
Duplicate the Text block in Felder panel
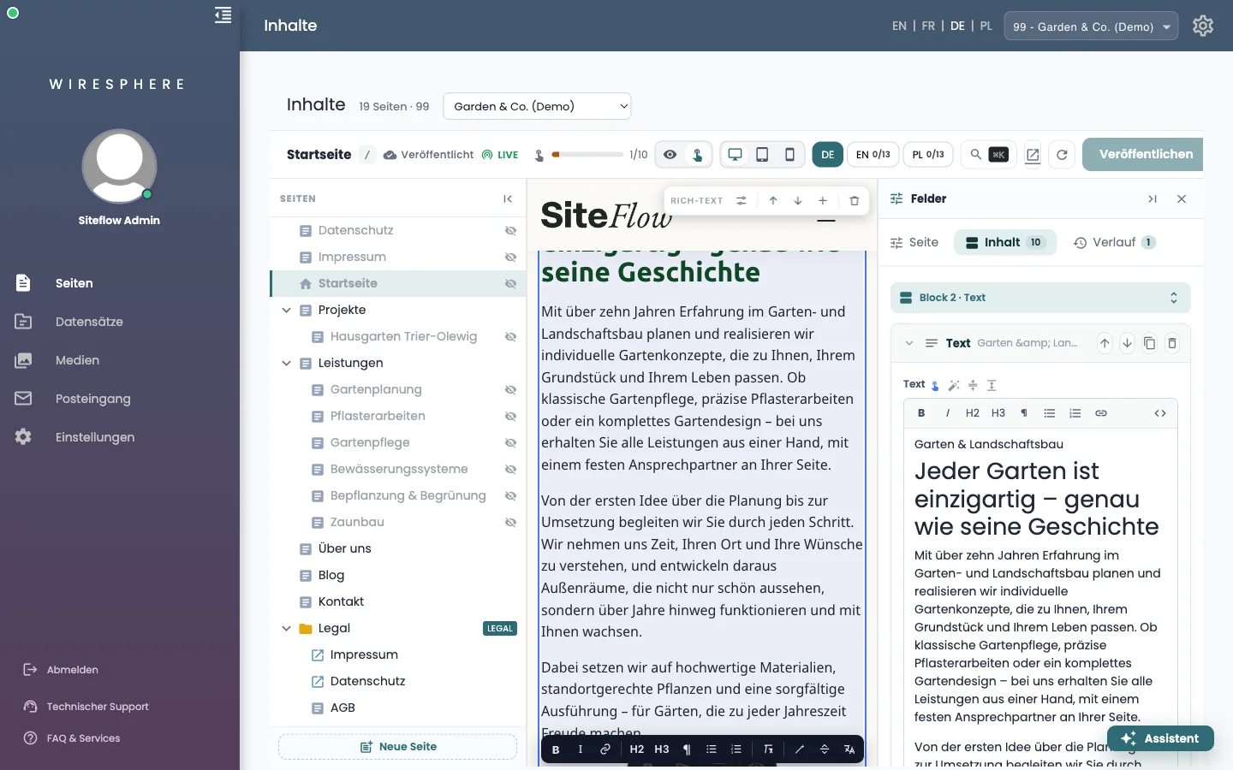[1150, 343]
